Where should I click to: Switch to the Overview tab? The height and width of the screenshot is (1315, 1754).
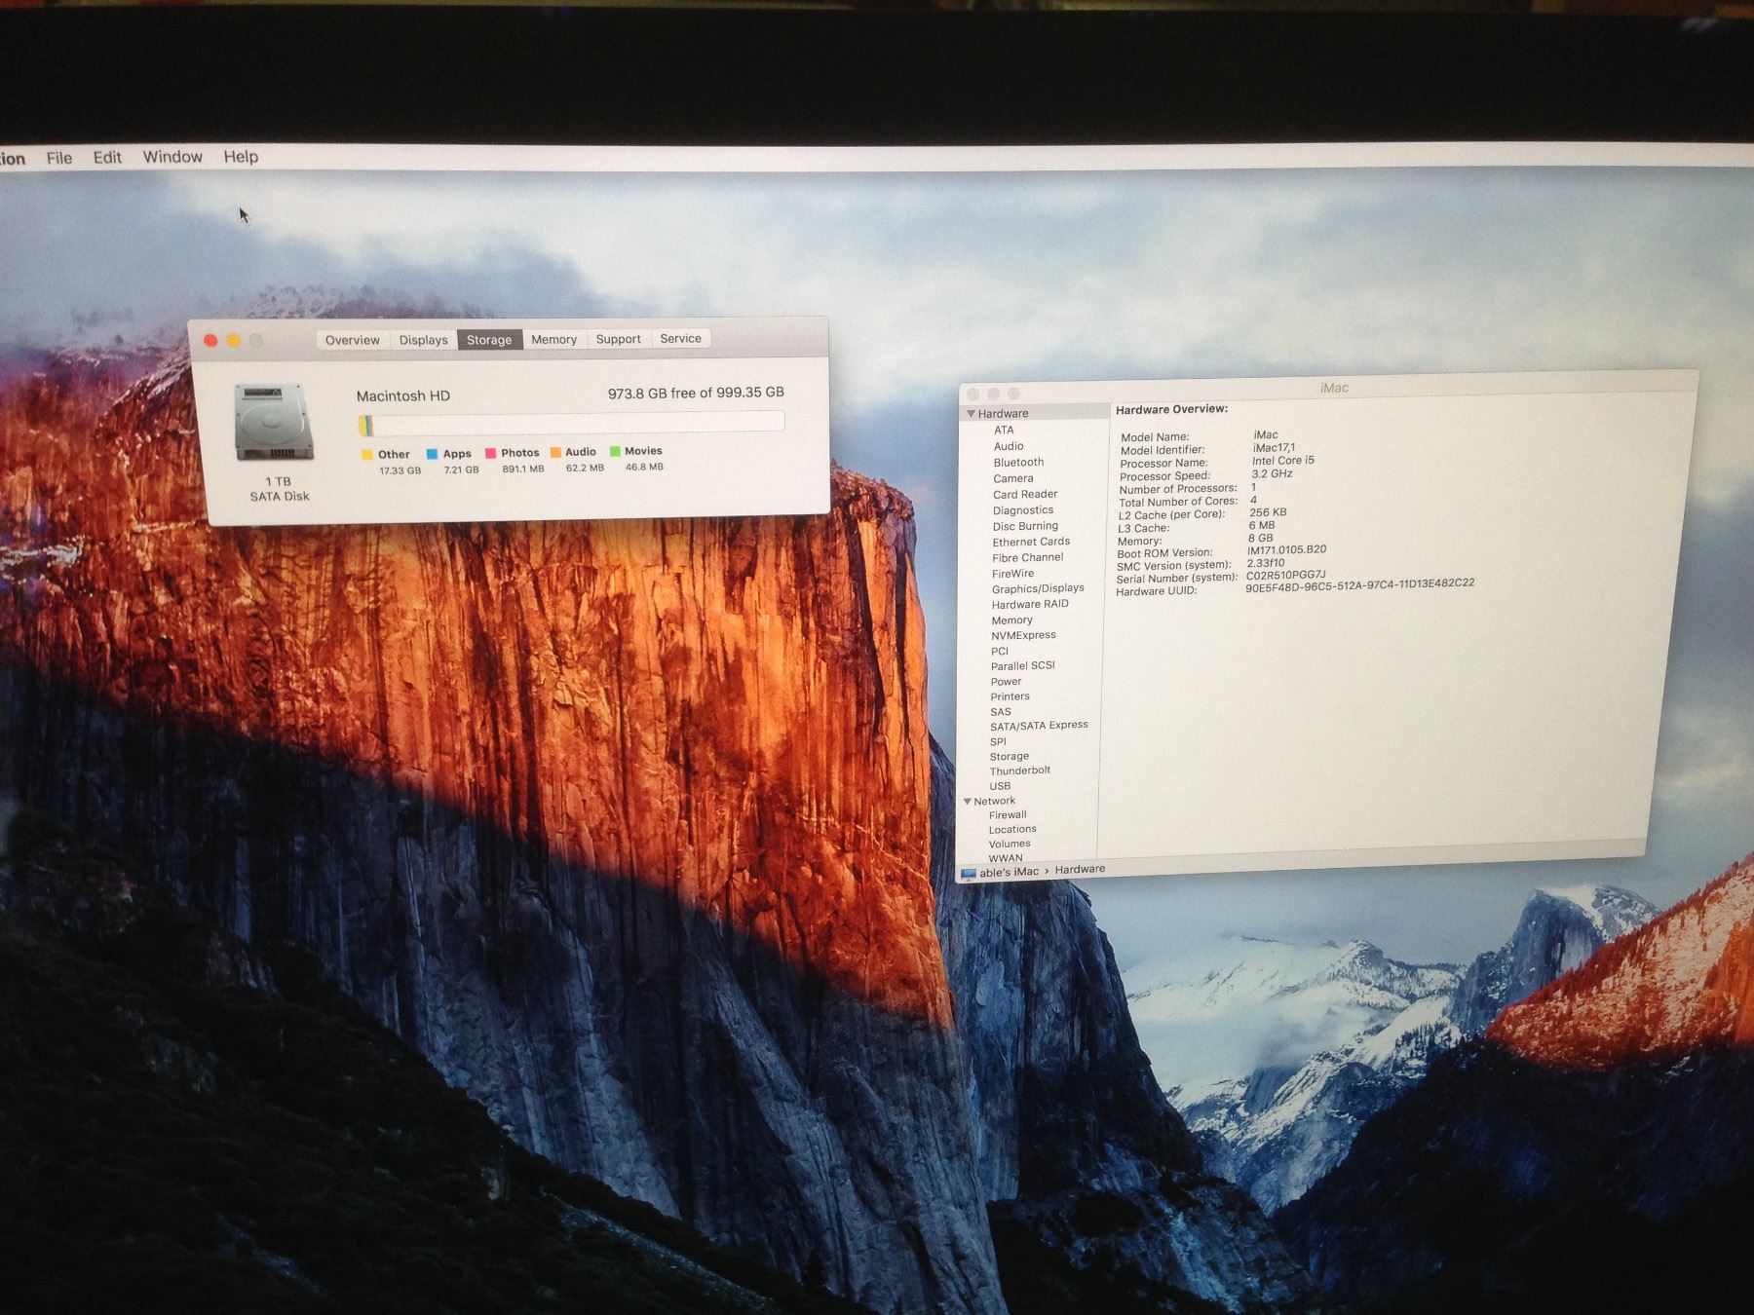(352, 340)
